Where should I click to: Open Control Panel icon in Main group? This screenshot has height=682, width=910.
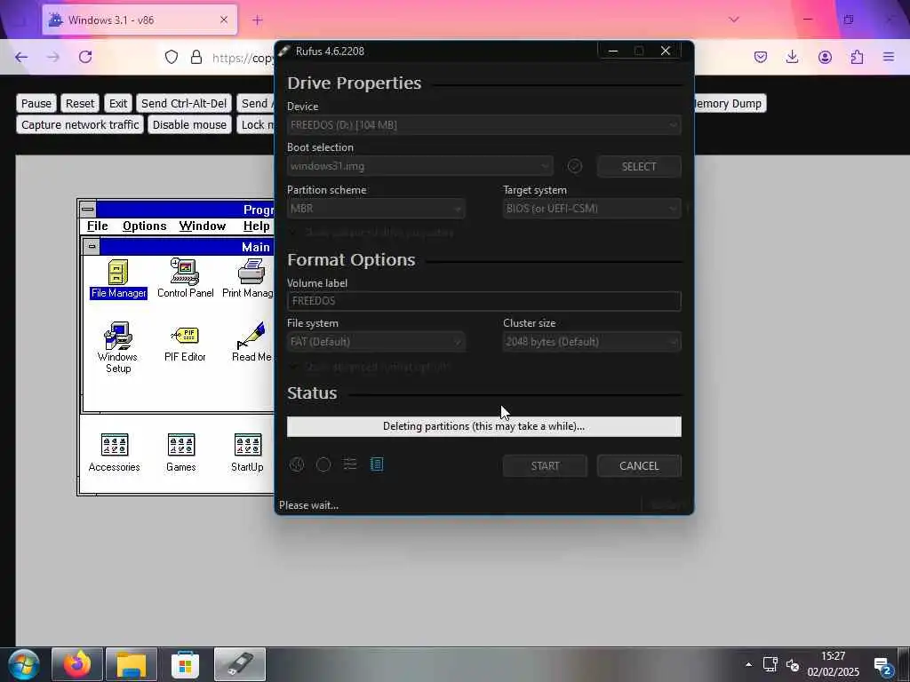(x=185, y=279)
